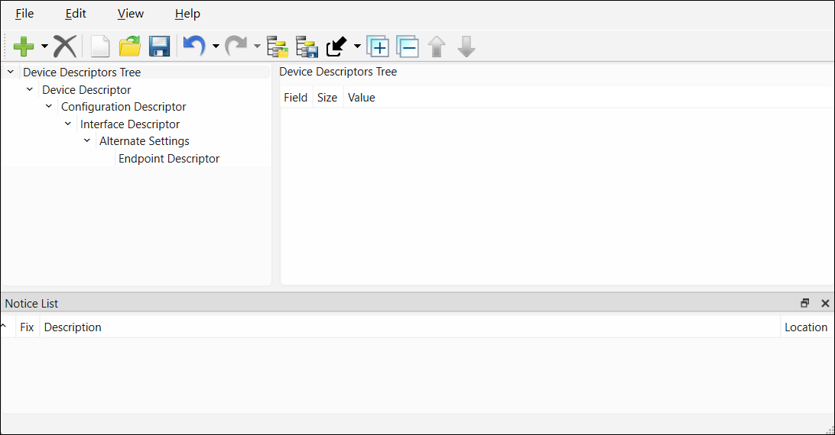
Task: Undo the last action
Action: (x=194, y=47)
